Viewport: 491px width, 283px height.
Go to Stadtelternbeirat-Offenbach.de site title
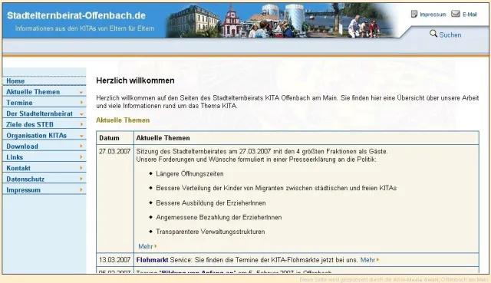[x=77, y=15]
